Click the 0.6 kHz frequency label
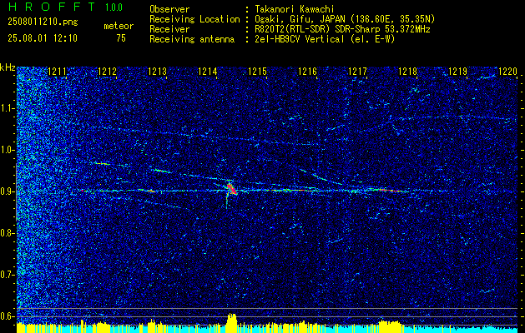 pos(7,316)
